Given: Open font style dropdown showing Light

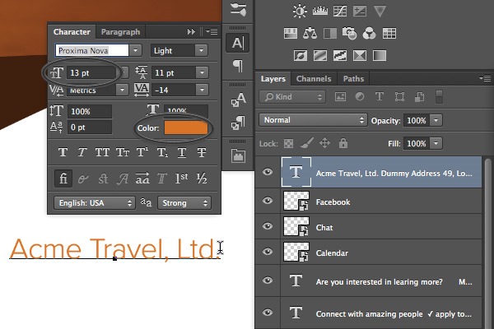Looking at the screenshot, I should click(x=179, y=50).
